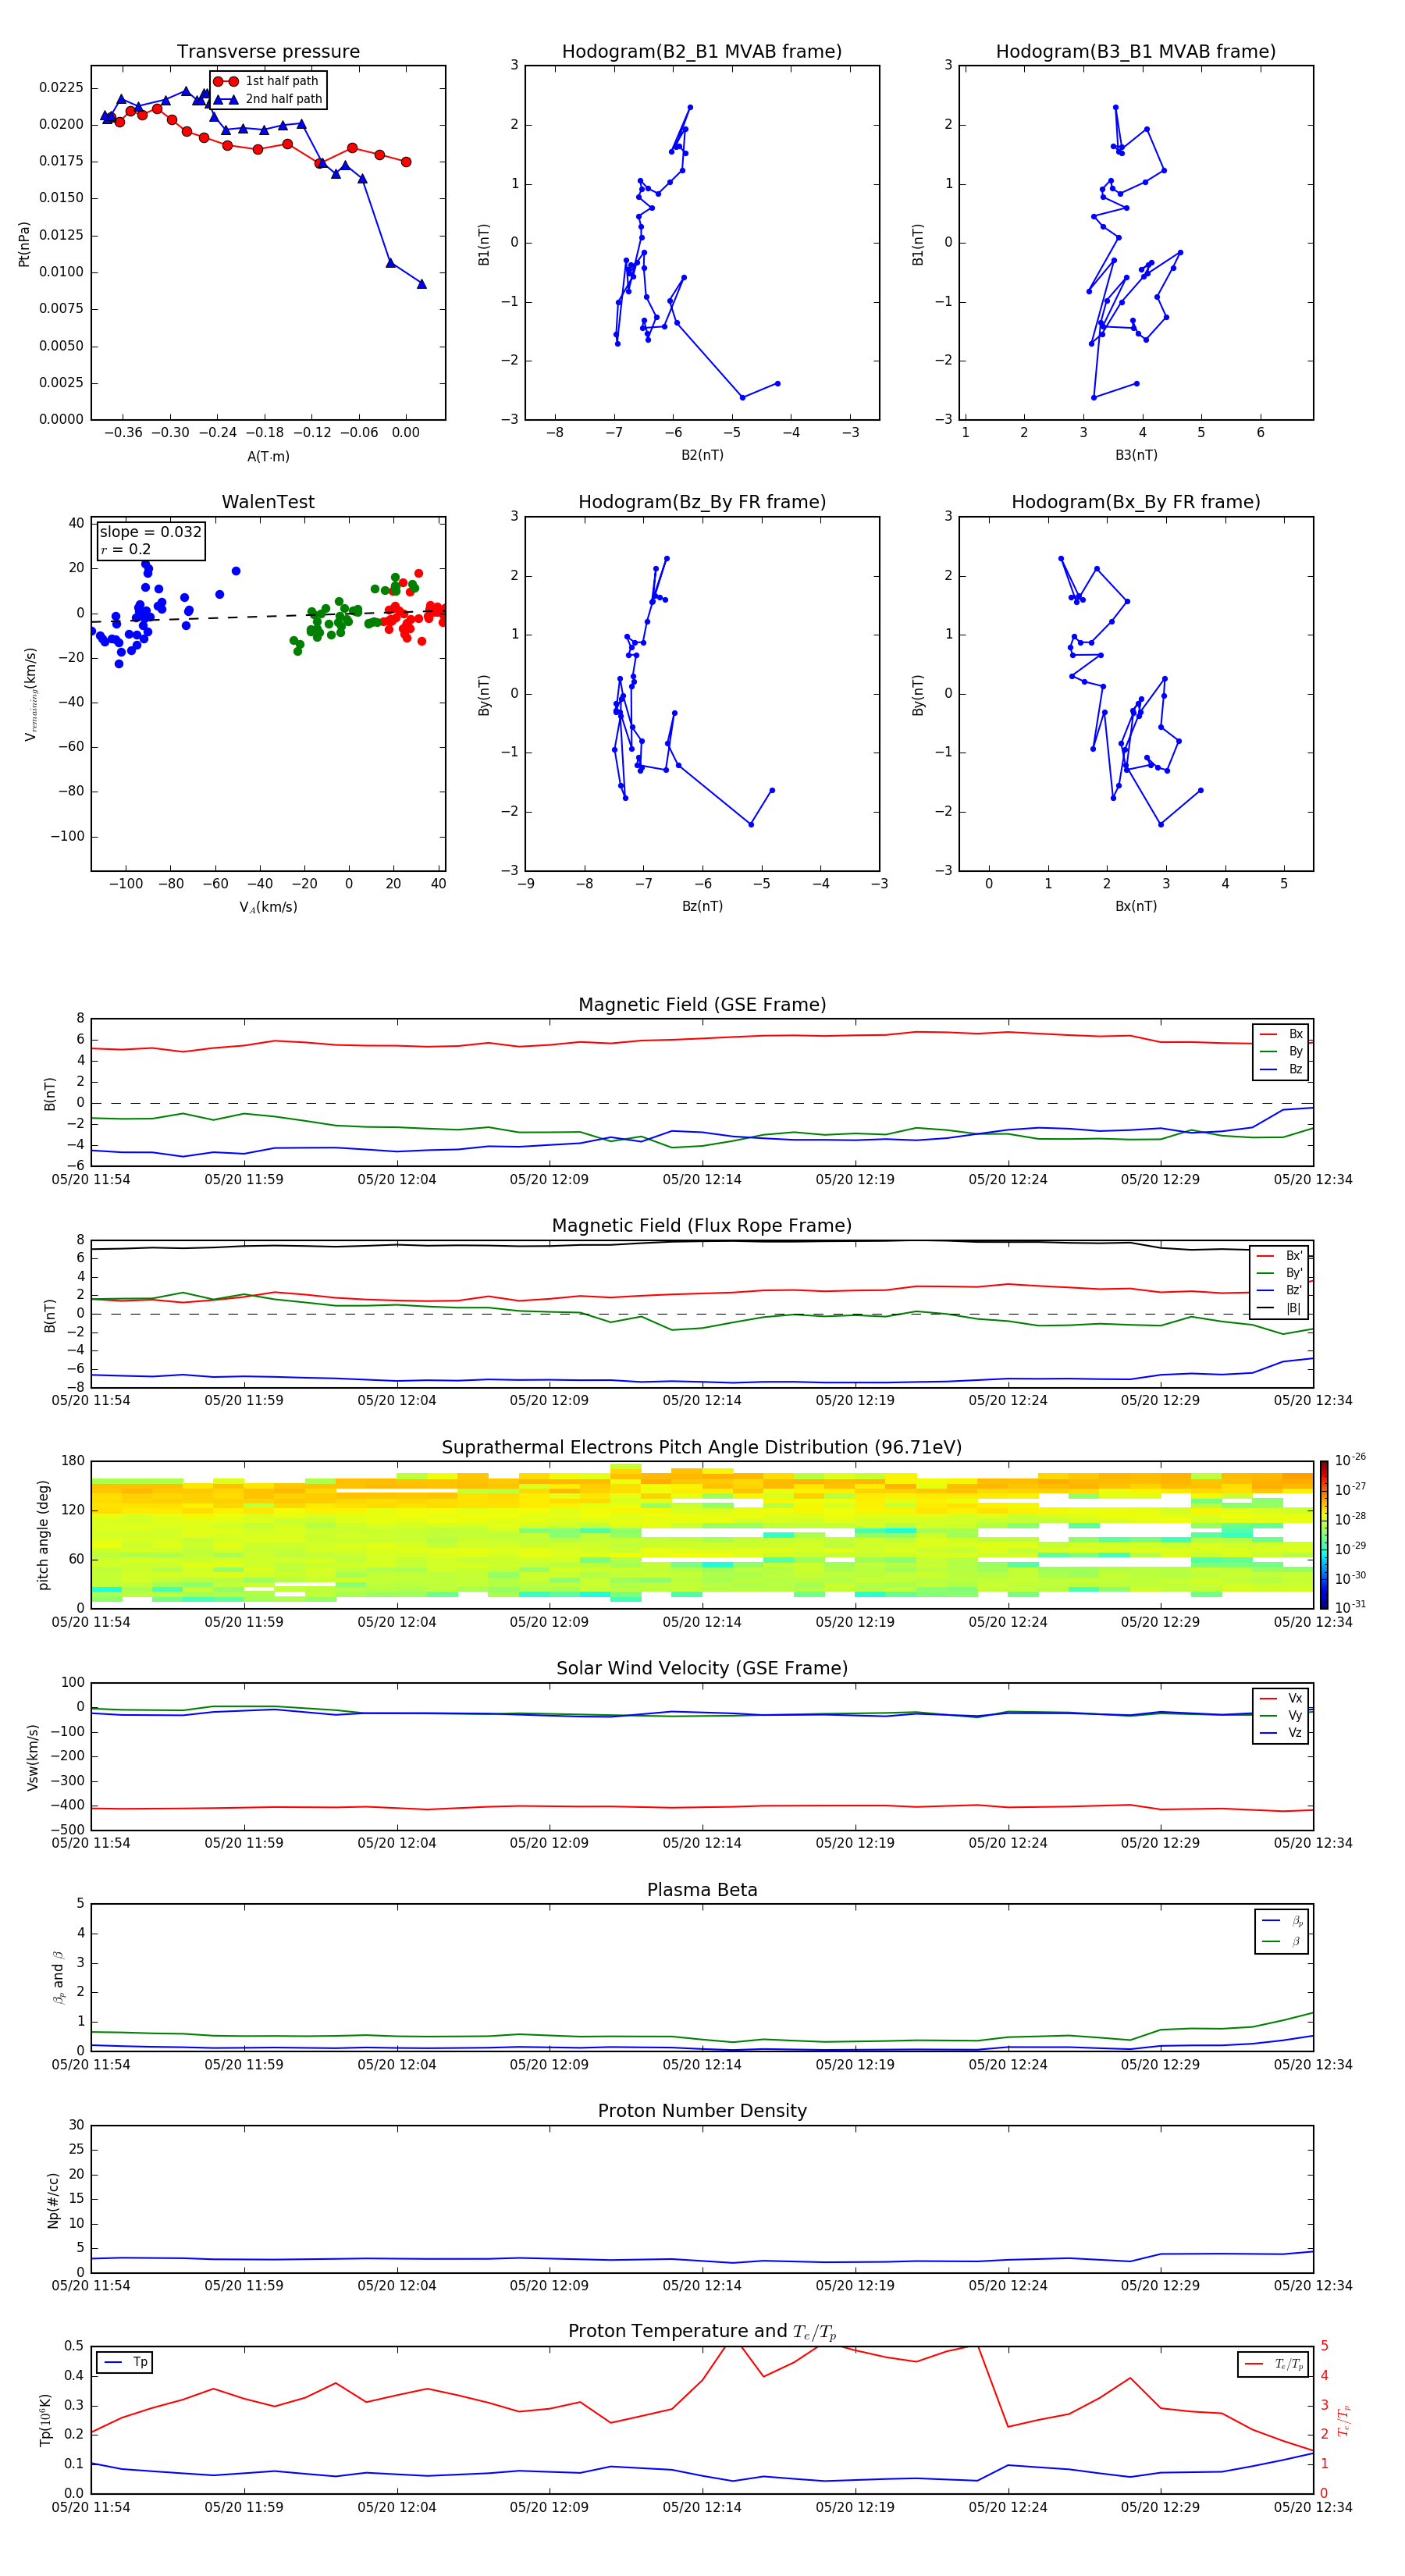The height and width of the screenshot is (2576, 1405).
Task: Click the 'Pt(nPa)' y-axis label
Action: [24, 244]
